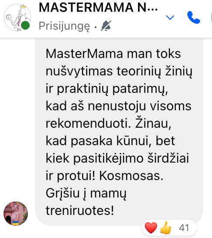Open the message sender's profile photo

pyautogui.click(x=16, y=214)
